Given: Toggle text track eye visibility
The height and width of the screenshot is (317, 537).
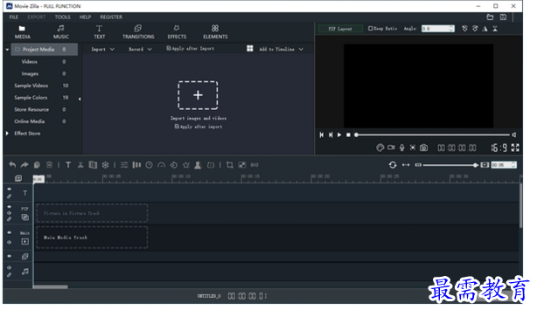Looking at the screenshot, I should pyautogui.click(x=10, y=189).
